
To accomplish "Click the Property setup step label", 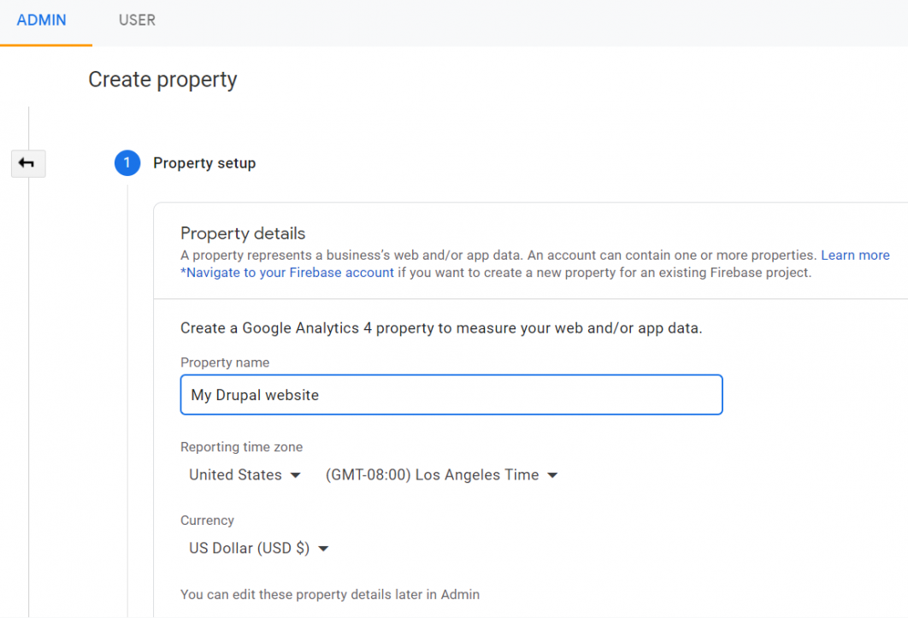I will [204, 163].
